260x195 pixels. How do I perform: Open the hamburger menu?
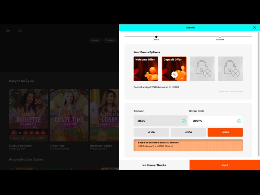[x=8, y=30]
